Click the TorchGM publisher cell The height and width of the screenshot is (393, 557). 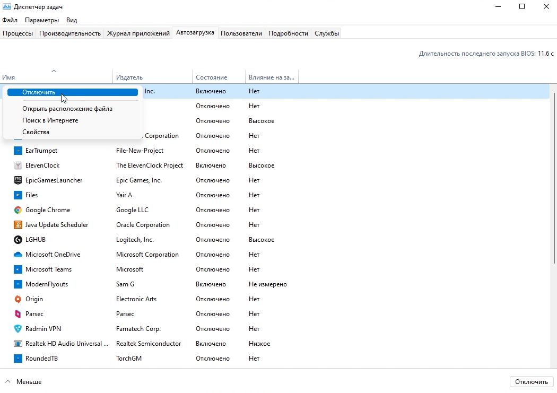pos(129,359)
